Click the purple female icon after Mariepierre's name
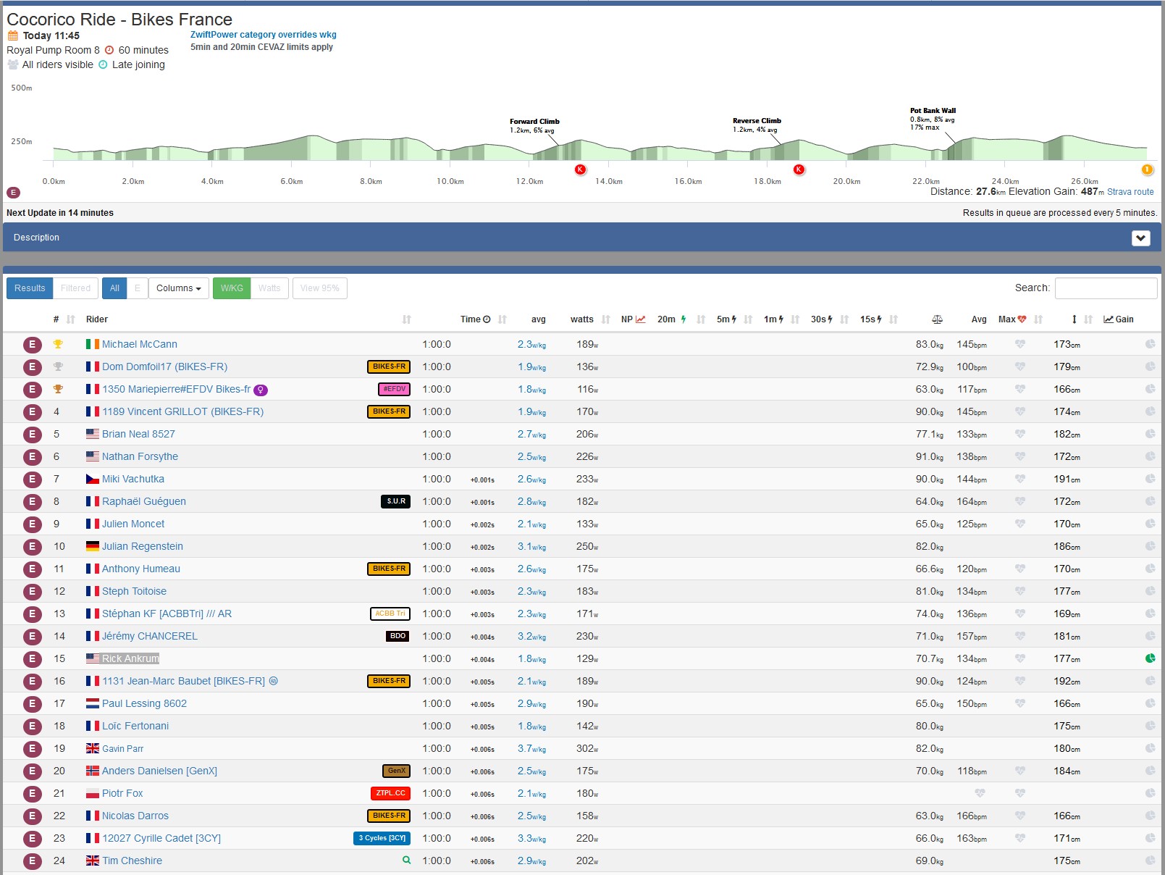This screenshot has width=1165, height=875. pyautogui.click(x=261, y=390)
